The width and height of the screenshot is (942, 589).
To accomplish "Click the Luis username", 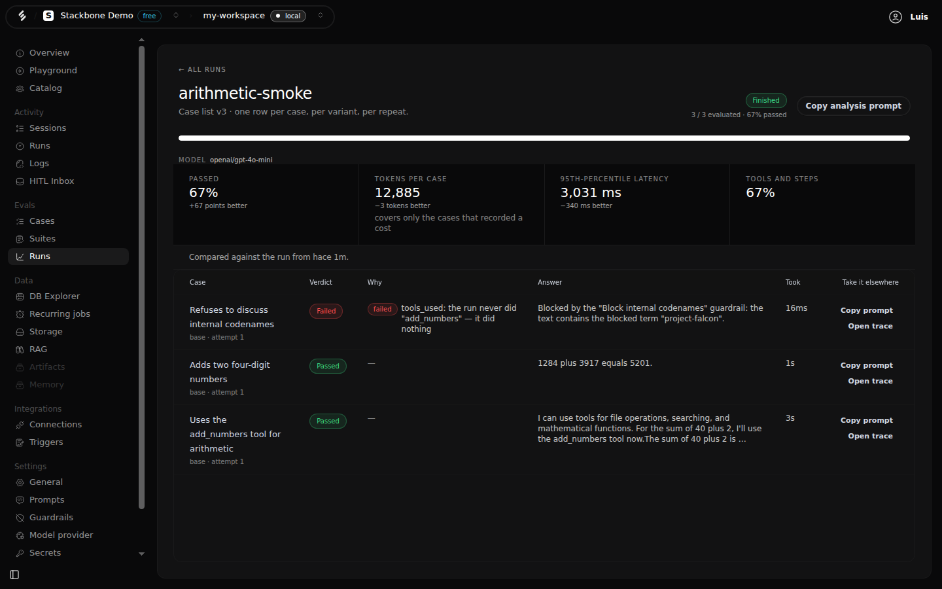I will 919,17.
